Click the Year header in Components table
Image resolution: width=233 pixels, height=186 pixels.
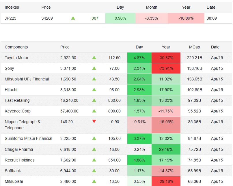[x=166, y=47]
